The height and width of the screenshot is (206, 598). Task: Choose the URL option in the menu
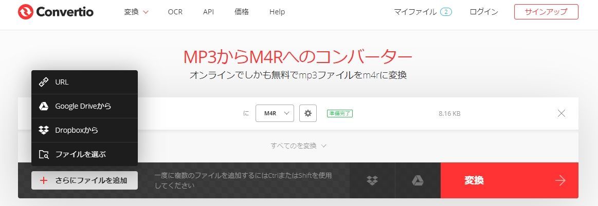pyautogui.click(x=84, y=82)
